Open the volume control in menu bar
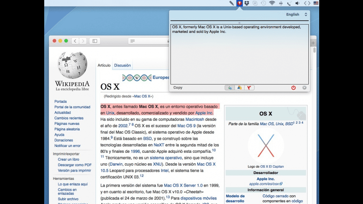The height and width of the screenshot is (204, 363). click(x=297, y=3)
